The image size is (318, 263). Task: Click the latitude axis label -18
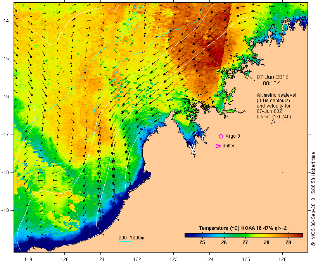tap(5, 172)
